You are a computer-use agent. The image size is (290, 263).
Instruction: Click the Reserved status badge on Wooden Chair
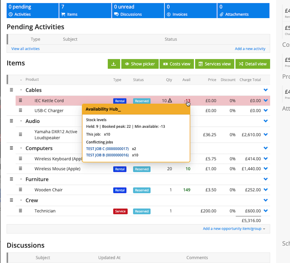141,190
